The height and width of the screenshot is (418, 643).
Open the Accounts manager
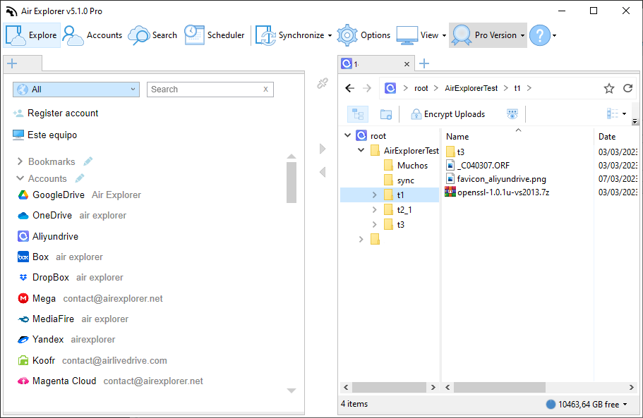coord(92,35)
